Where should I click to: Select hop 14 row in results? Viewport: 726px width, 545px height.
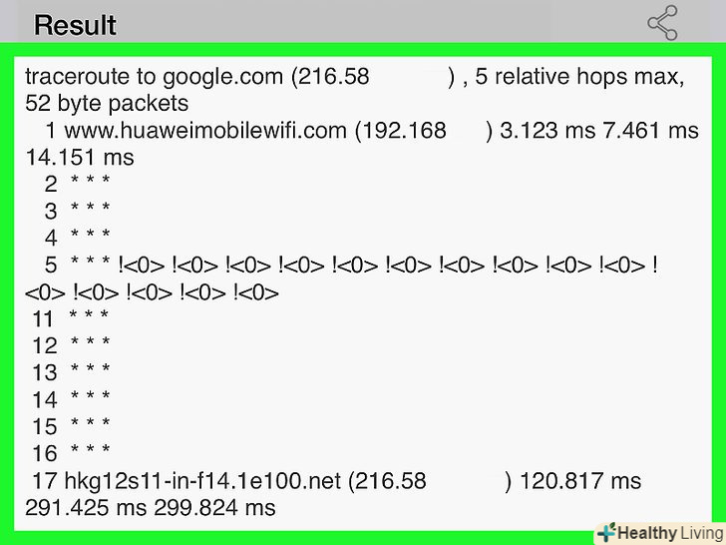(70, 399)
